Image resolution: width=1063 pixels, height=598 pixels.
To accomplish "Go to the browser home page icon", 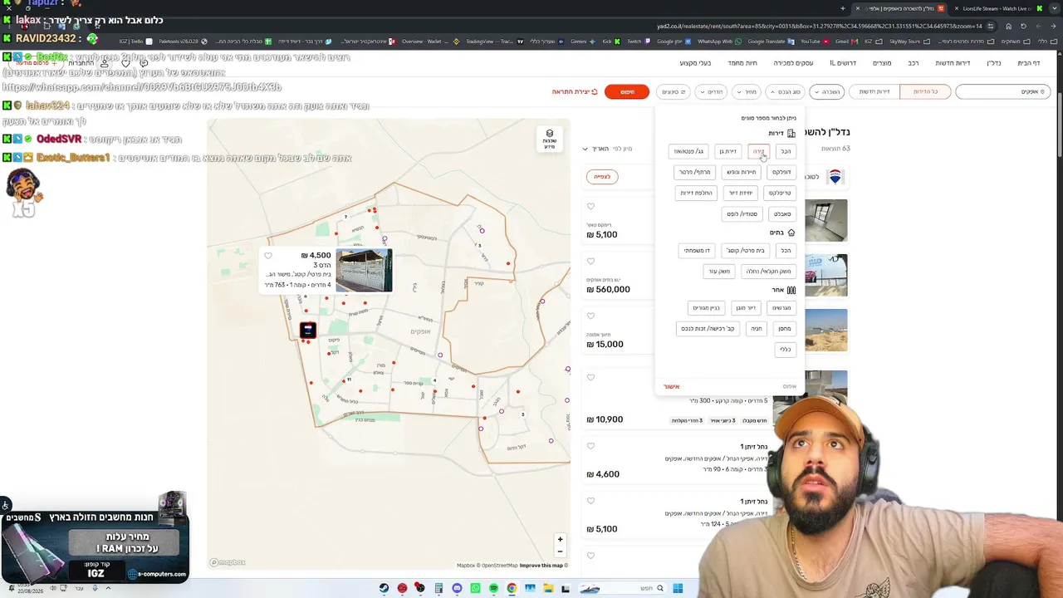I will 1008,26.
